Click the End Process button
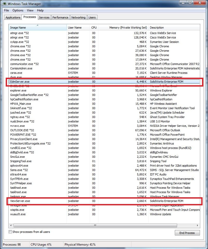Screen dimensions: 208x249 187,233
